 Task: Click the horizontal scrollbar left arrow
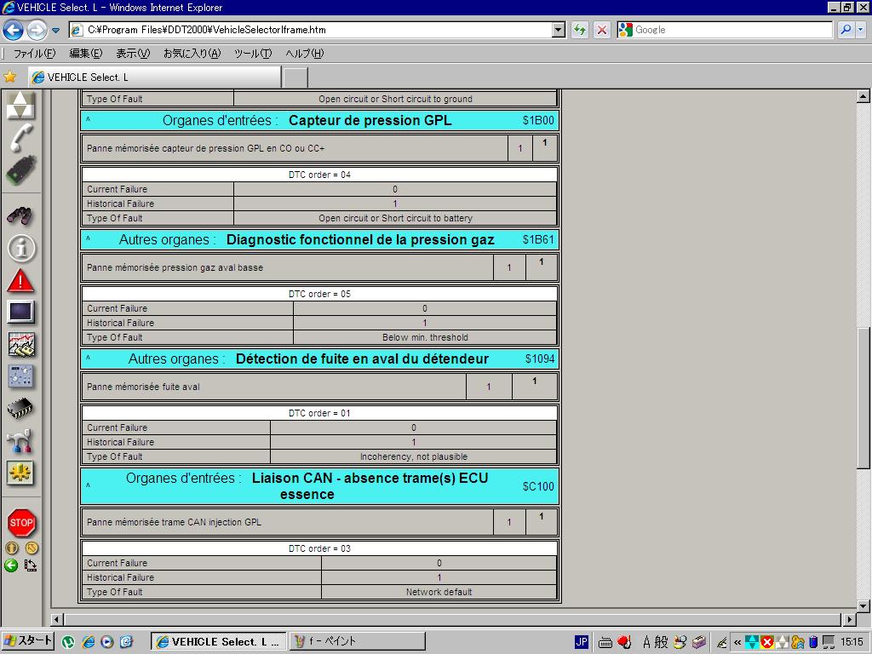pyautogui.click(x=57, y=619)
